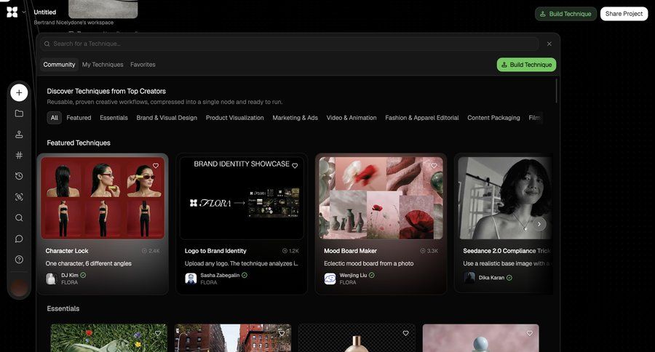Expand the dropdown chevron beside the logo
Screen dimensions: 655x352
[24, 12]
